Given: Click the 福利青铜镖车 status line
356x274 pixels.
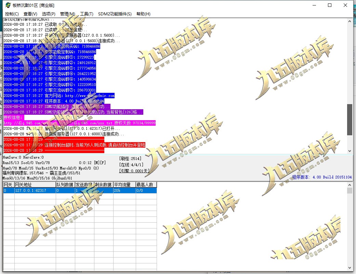Looking at the screenshot, I should click(x=41, y=173).
